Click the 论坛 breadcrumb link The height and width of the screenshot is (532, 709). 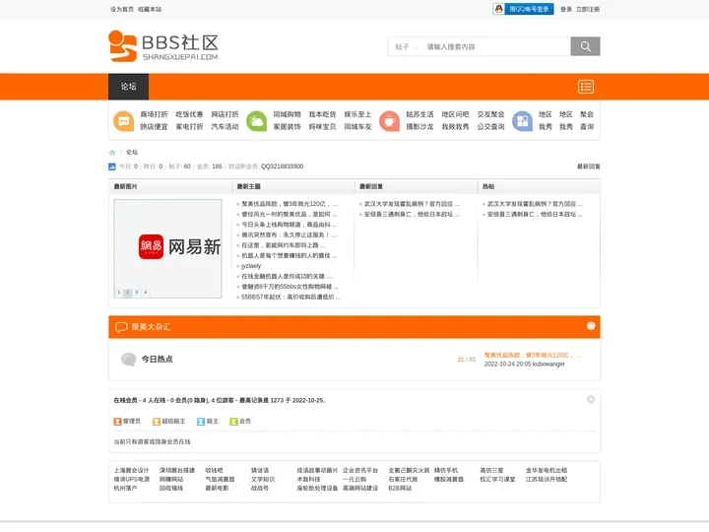tap(132, 153)
